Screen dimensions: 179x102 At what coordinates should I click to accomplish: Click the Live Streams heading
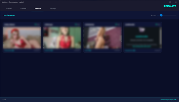click(9, 15)
